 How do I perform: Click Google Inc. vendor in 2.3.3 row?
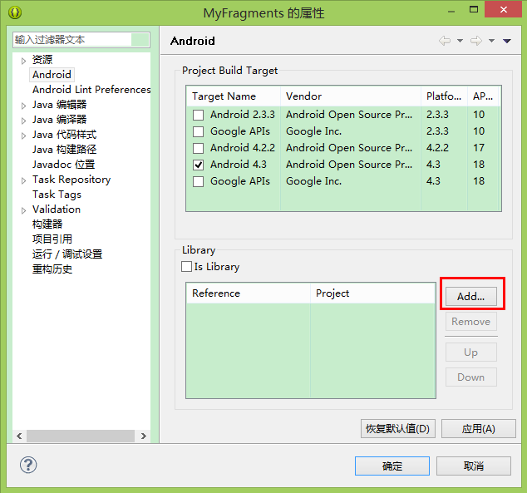313,131
